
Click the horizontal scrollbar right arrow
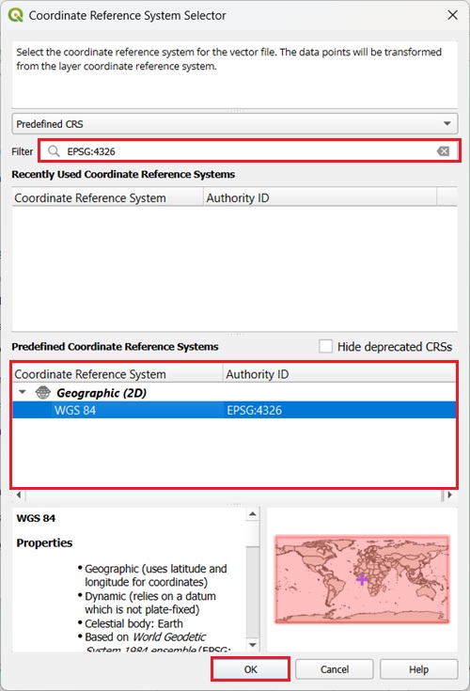coord(449,495)
